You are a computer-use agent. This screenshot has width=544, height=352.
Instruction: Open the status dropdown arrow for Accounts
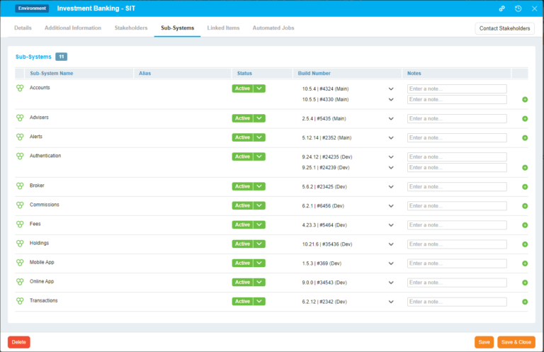259,89
